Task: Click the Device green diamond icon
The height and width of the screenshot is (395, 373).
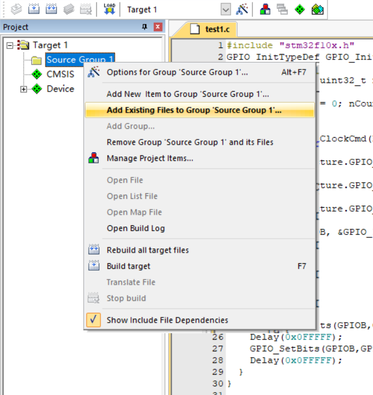Action: [37, 89]
